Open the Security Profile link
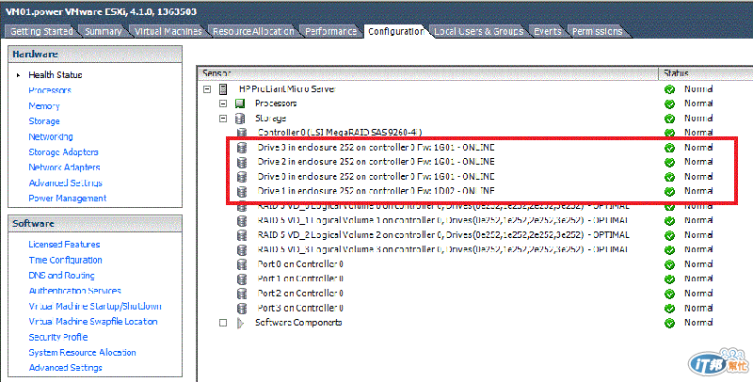Viewport: 753px width, 382px height. 58,337
